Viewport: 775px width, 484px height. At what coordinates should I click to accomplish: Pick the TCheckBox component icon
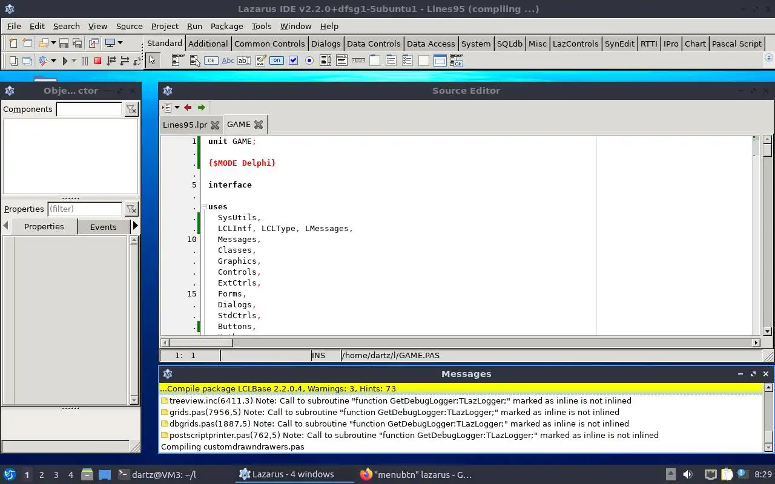(x=294, y=60)
